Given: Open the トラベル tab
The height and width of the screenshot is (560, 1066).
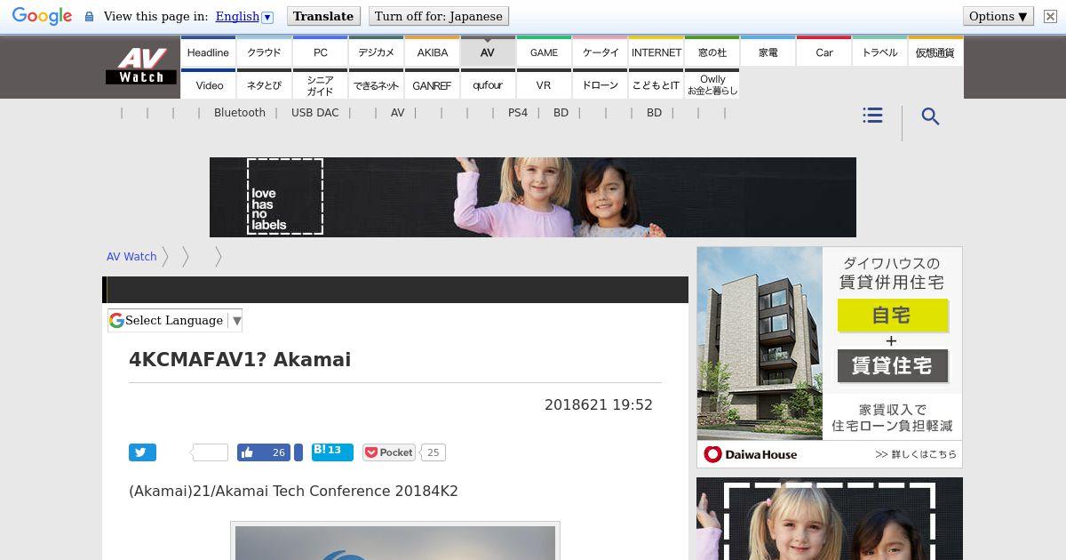Looking at the screenshot, I should tap(879, 52).
